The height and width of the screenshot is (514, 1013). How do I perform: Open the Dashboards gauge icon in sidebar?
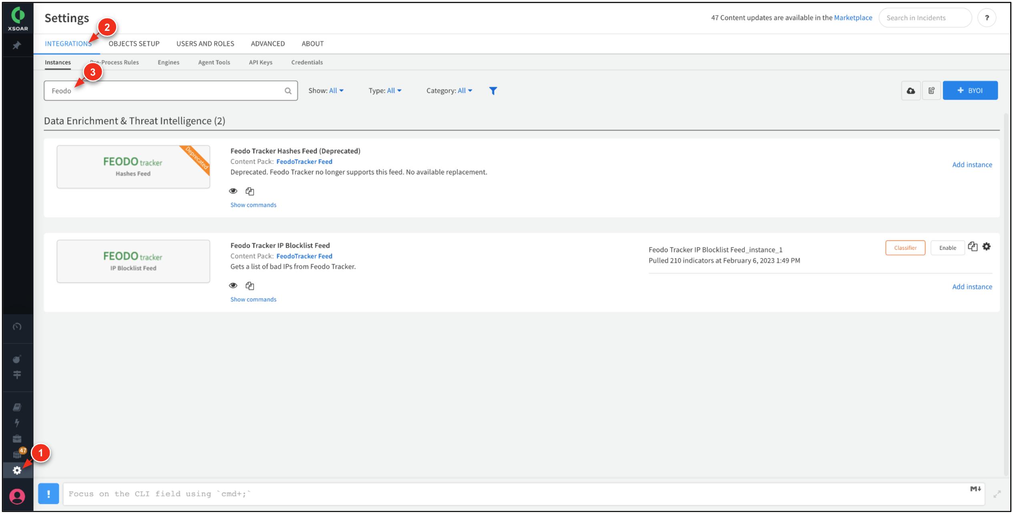coord(17,327)
